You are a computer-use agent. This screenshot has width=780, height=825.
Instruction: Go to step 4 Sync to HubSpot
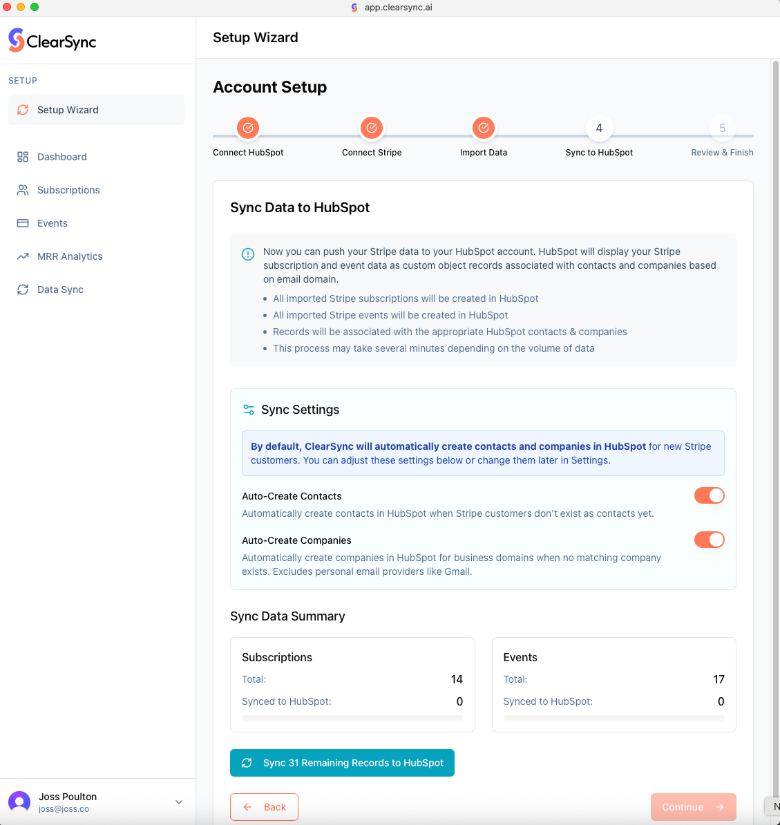(599, 128)
